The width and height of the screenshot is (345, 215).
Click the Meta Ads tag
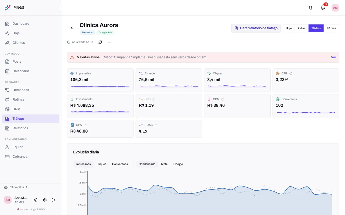pyautogui.click(x=87, y=33)
